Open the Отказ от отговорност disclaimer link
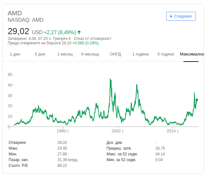 [x=93, y=39]
